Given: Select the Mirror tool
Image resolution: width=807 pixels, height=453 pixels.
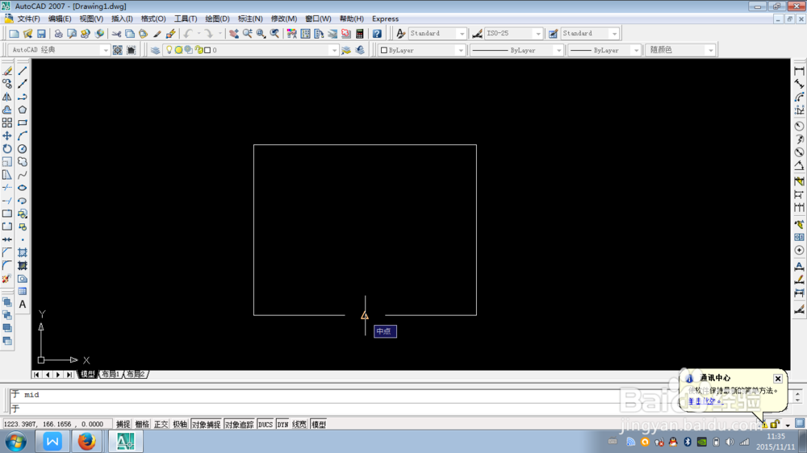Looking at the screenshot, I should (7, 97).
